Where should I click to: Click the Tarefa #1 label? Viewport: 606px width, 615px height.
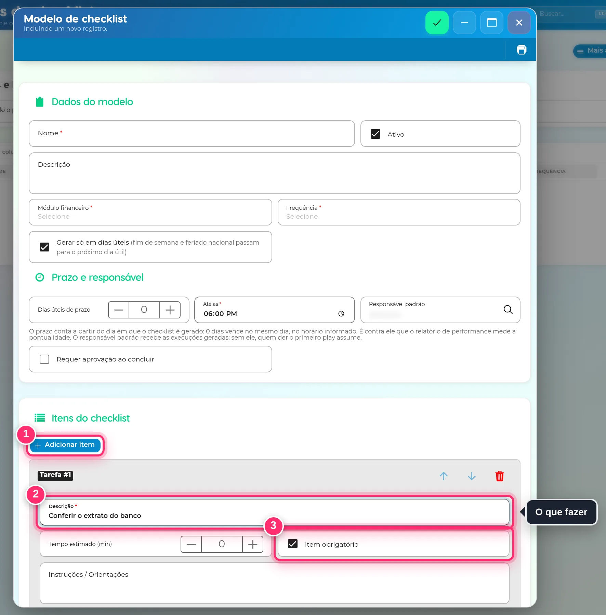55,475
